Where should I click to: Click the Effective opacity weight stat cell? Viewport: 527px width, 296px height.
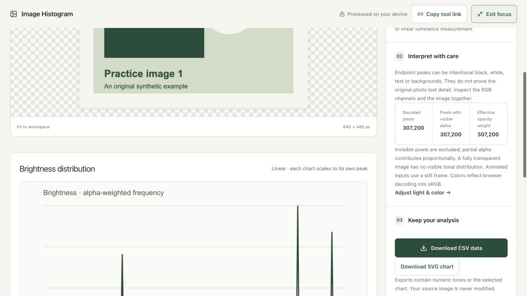point(488,124)
